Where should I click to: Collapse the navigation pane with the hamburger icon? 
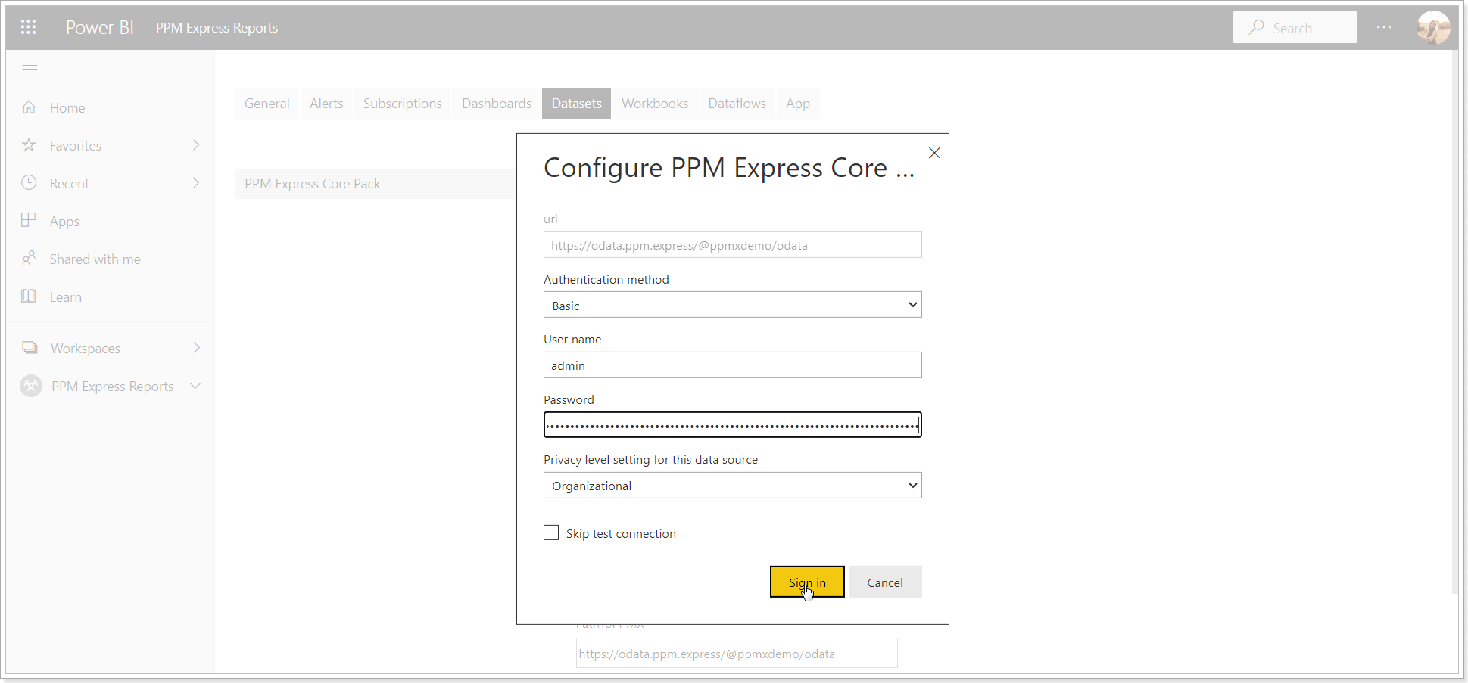(x=30, y=69)
